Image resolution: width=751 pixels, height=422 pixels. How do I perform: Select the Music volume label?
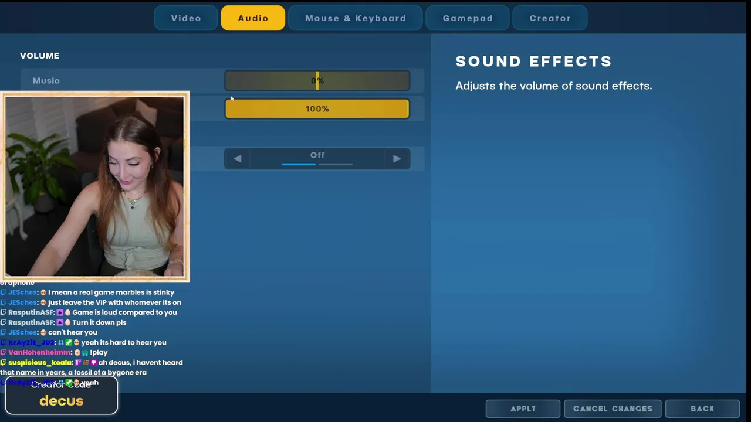[46, 81]
